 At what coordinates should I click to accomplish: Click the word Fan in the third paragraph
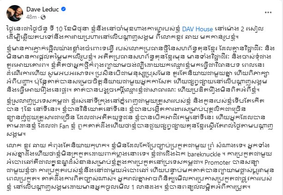pos(64,126)
